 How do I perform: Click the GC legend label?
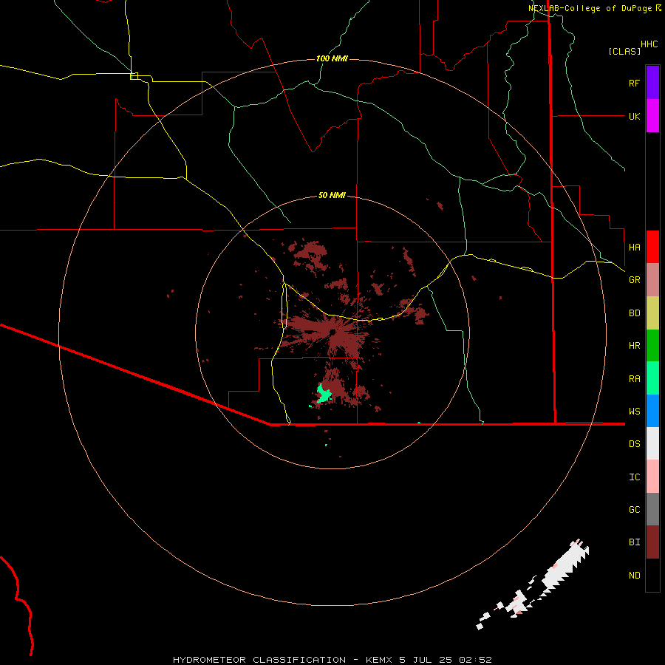634,510
